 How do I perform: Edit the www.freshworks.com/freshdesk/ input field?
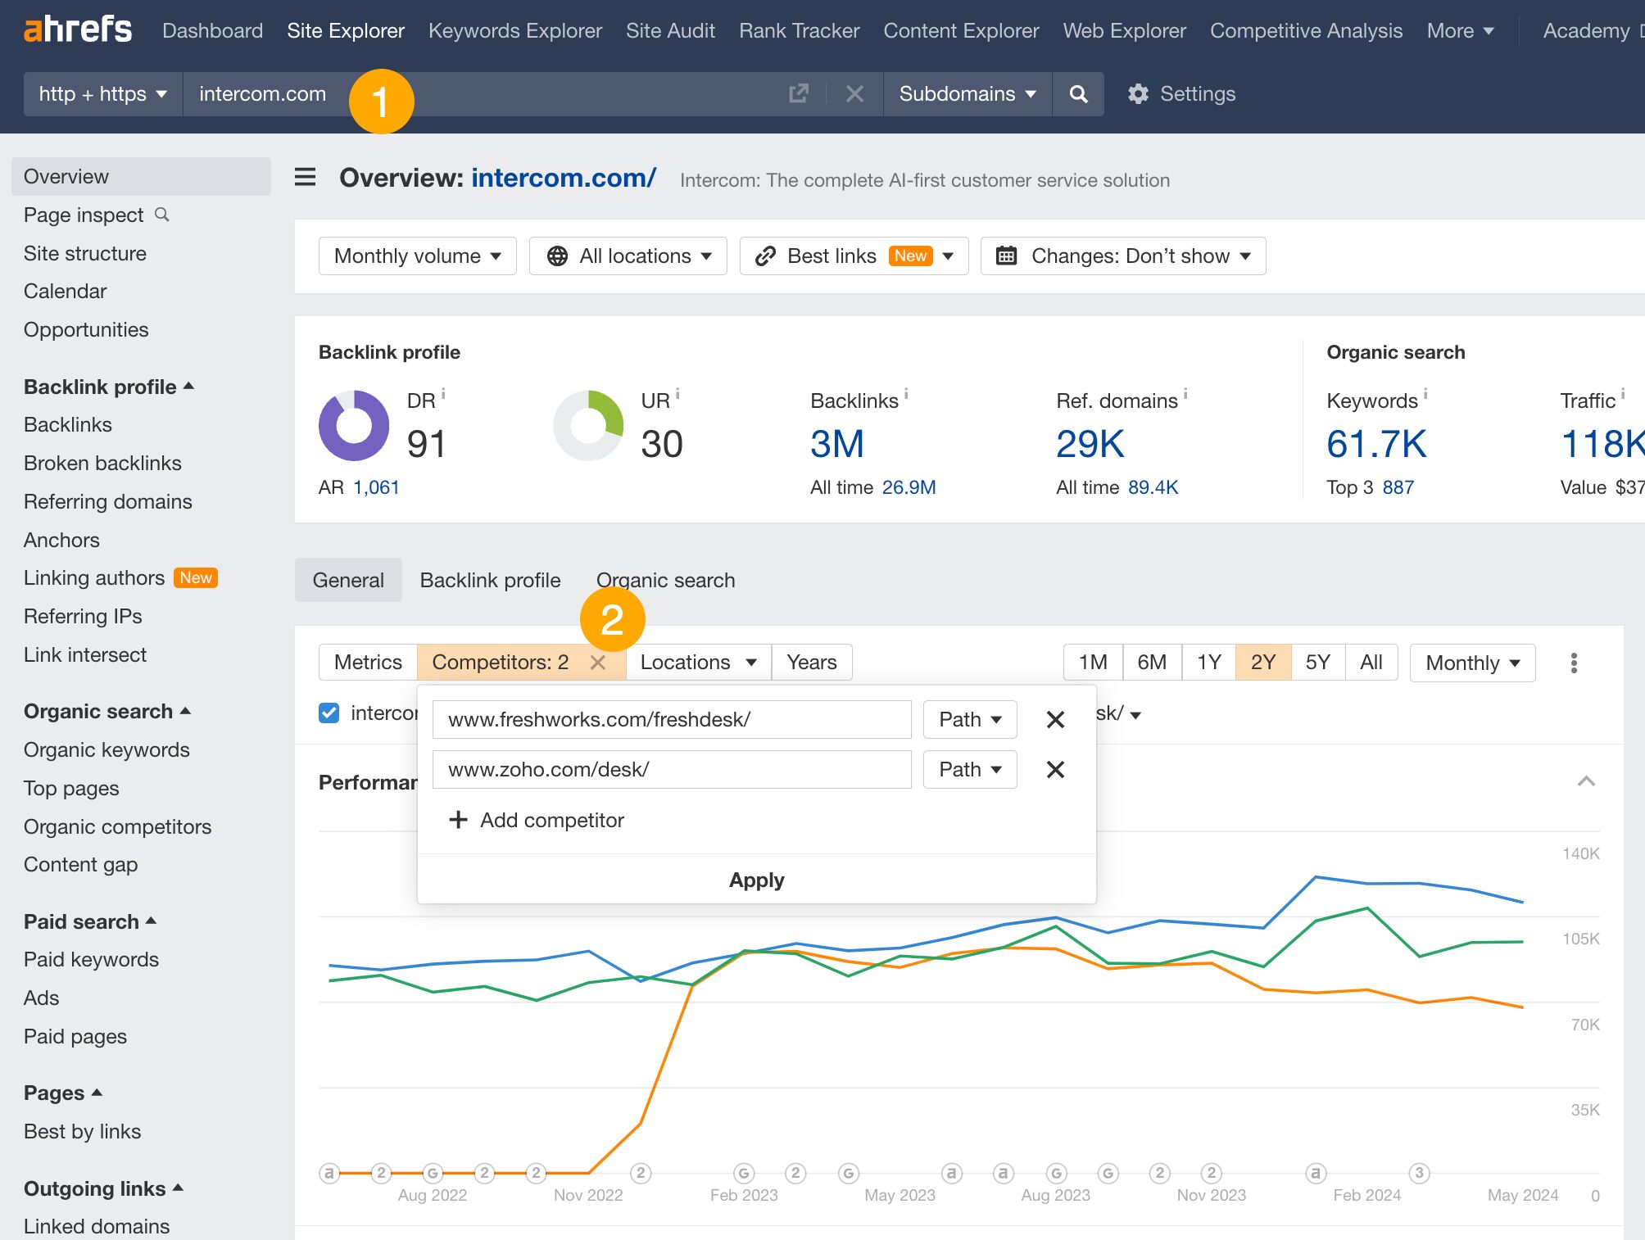(x=672, y=719)
